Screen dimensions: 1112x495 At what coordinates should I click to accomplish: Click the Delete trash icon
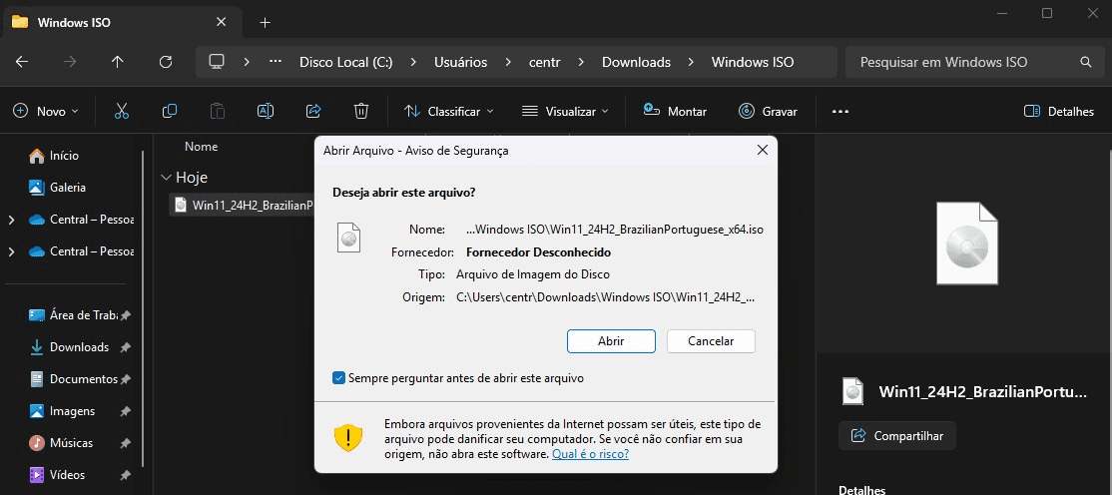tap(361, 112)
